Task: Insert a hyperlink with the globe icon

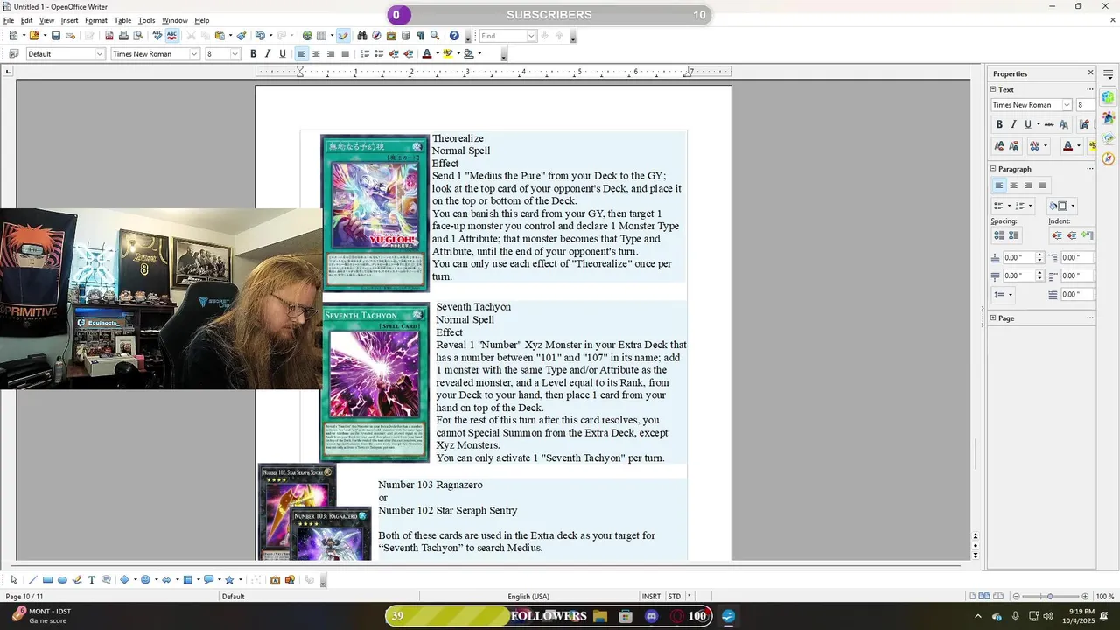Action: [x=307, y=36]
